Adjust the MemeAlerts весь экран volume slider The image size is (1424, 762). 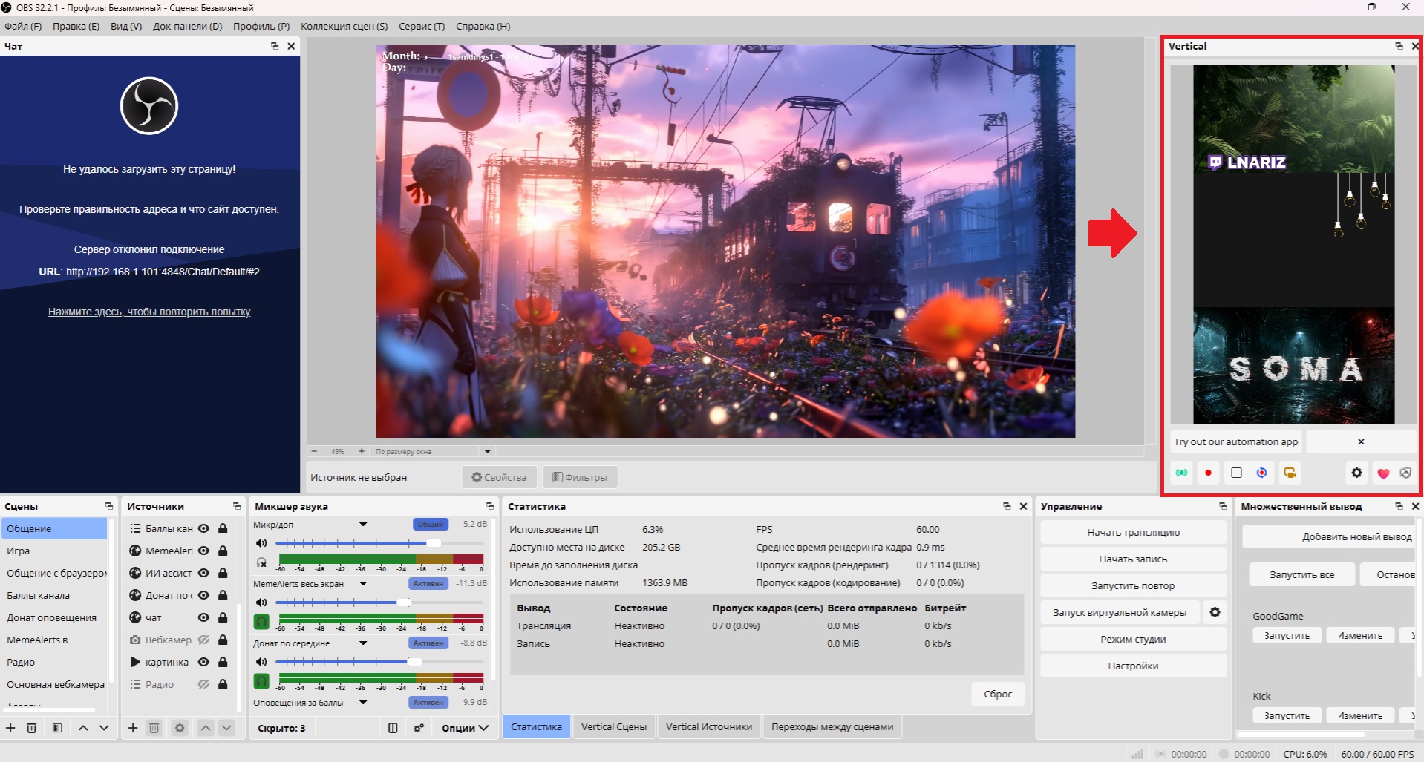380,602
